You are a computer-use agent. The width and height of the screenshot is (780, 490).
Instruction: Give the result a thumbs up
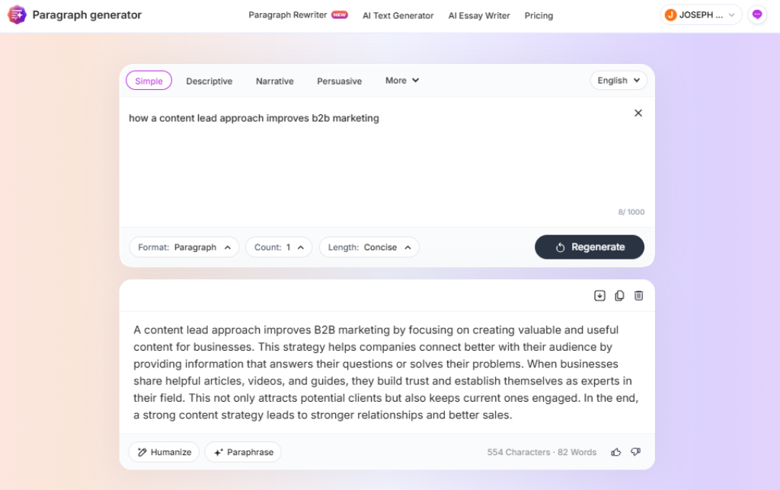616,452
